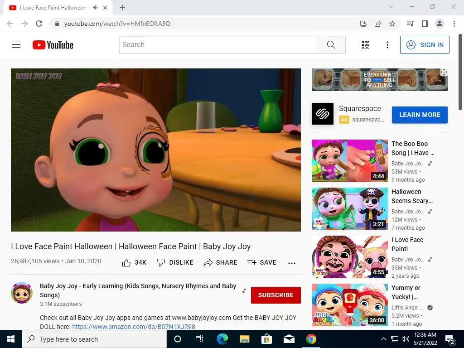Go back in browser

[10, 24]
